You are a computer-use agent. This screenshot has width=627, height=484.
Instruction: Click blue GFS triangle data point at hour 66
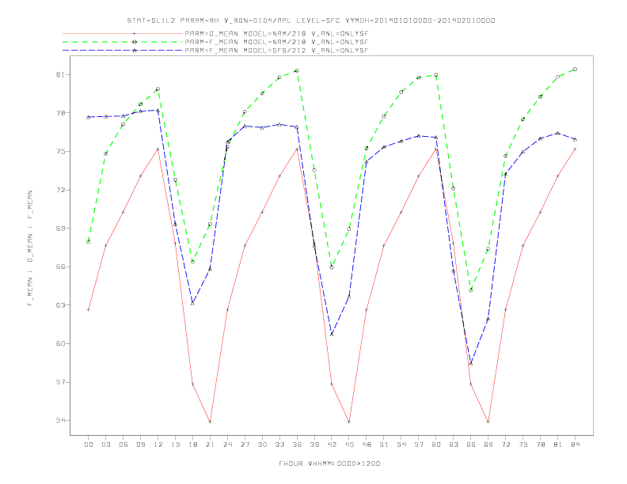pyautogui.click(x=471, y=364)
